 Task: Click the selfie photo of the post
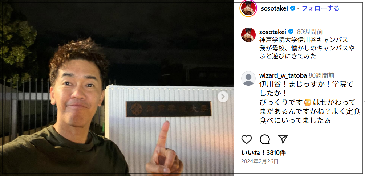tap(117, 88)
